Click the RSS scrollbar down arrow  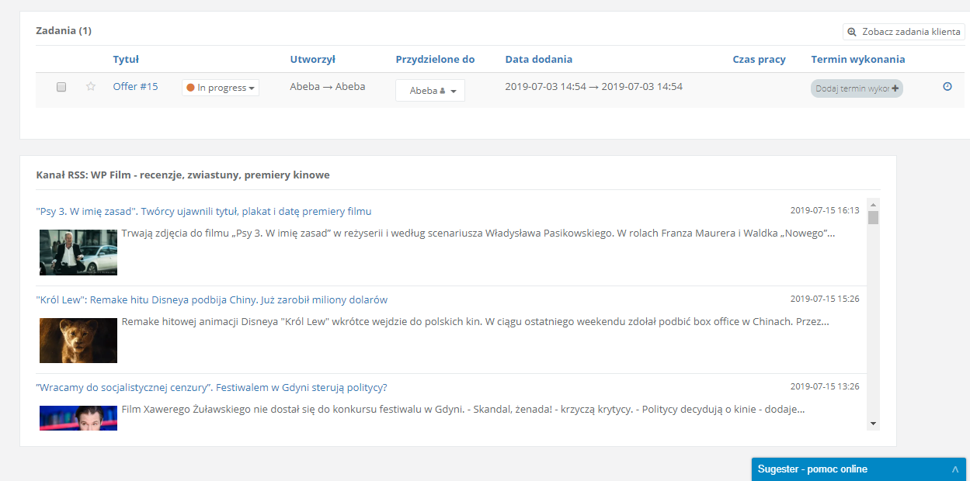[x=873, y=424]
